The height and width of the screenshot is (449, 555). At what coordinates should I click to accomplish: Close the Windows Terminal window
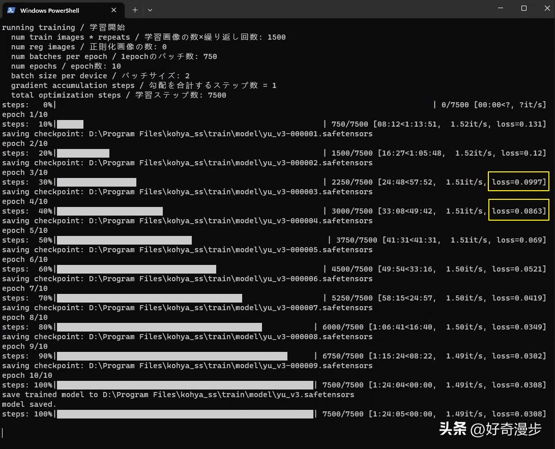pos(547,9)
